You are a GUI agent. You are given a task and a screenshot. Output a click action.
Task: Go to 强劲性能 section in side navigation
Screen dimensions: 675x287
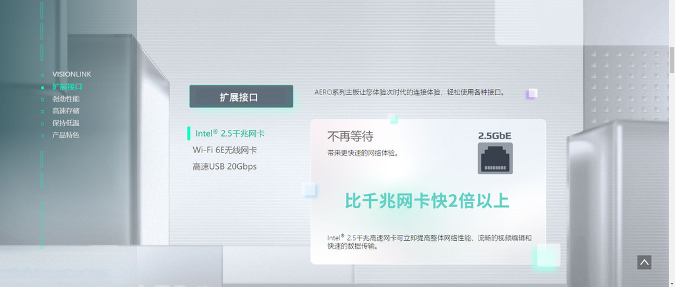click(x=66, y=99)
